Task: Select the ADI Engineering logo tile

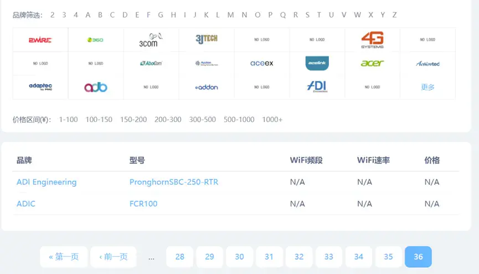Action: coord(317,87)
